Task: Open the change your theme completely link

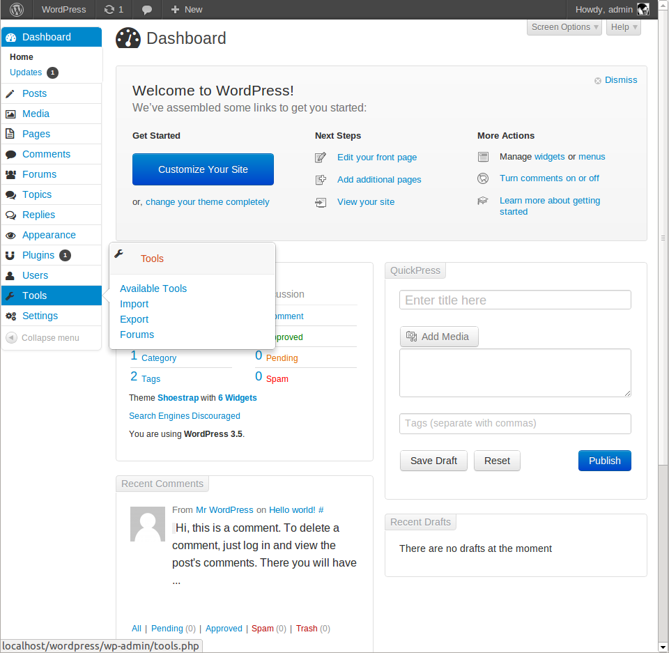Action: pos(208,202)
